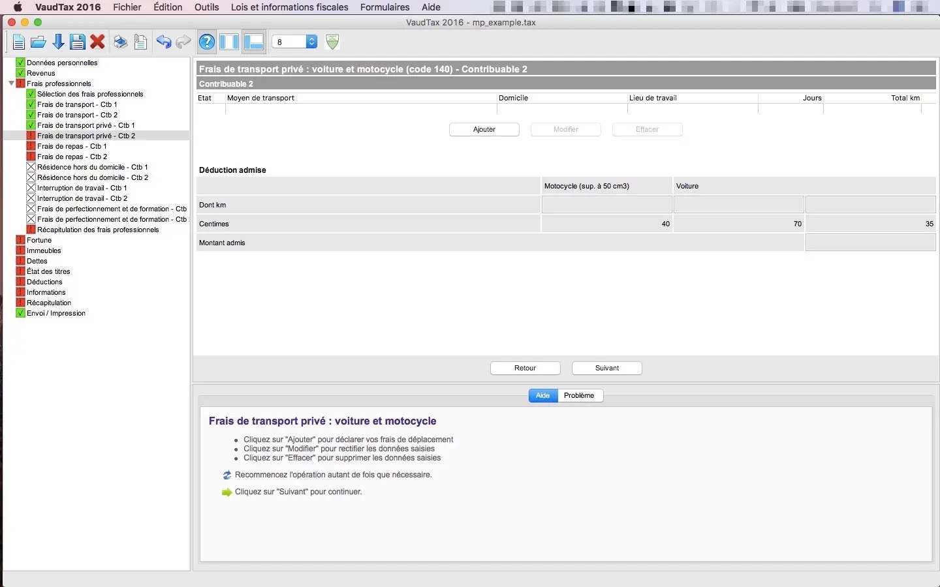
Task: Save the declaration with the floppy icon
Action: 78,42
